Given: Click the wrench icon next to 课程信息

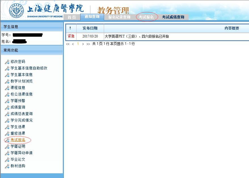Looking at the screenshot, I should click(7, 88).
